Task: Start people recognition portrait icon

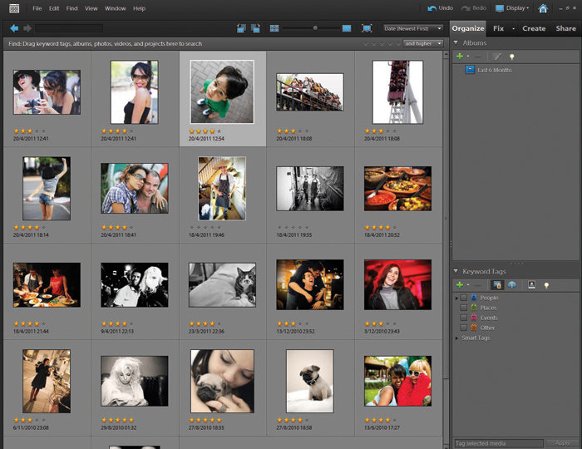Action: tap(531, 284)
